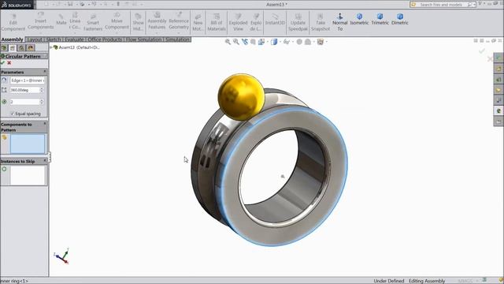Select the Mate tool
The width and height of the screenshot is (504, 284).
tap(61, 20)
